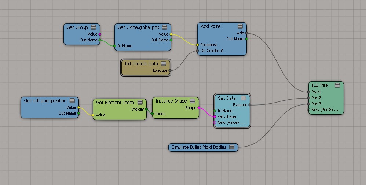The image size is (366, 185).
Task: Select the On Creation1 port on Add Point
Action: (x=198, y=51)
